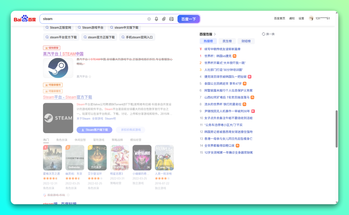Open 百度首页 link
The width and height of the screenshot is (349, 215).
tap(280, 18)
